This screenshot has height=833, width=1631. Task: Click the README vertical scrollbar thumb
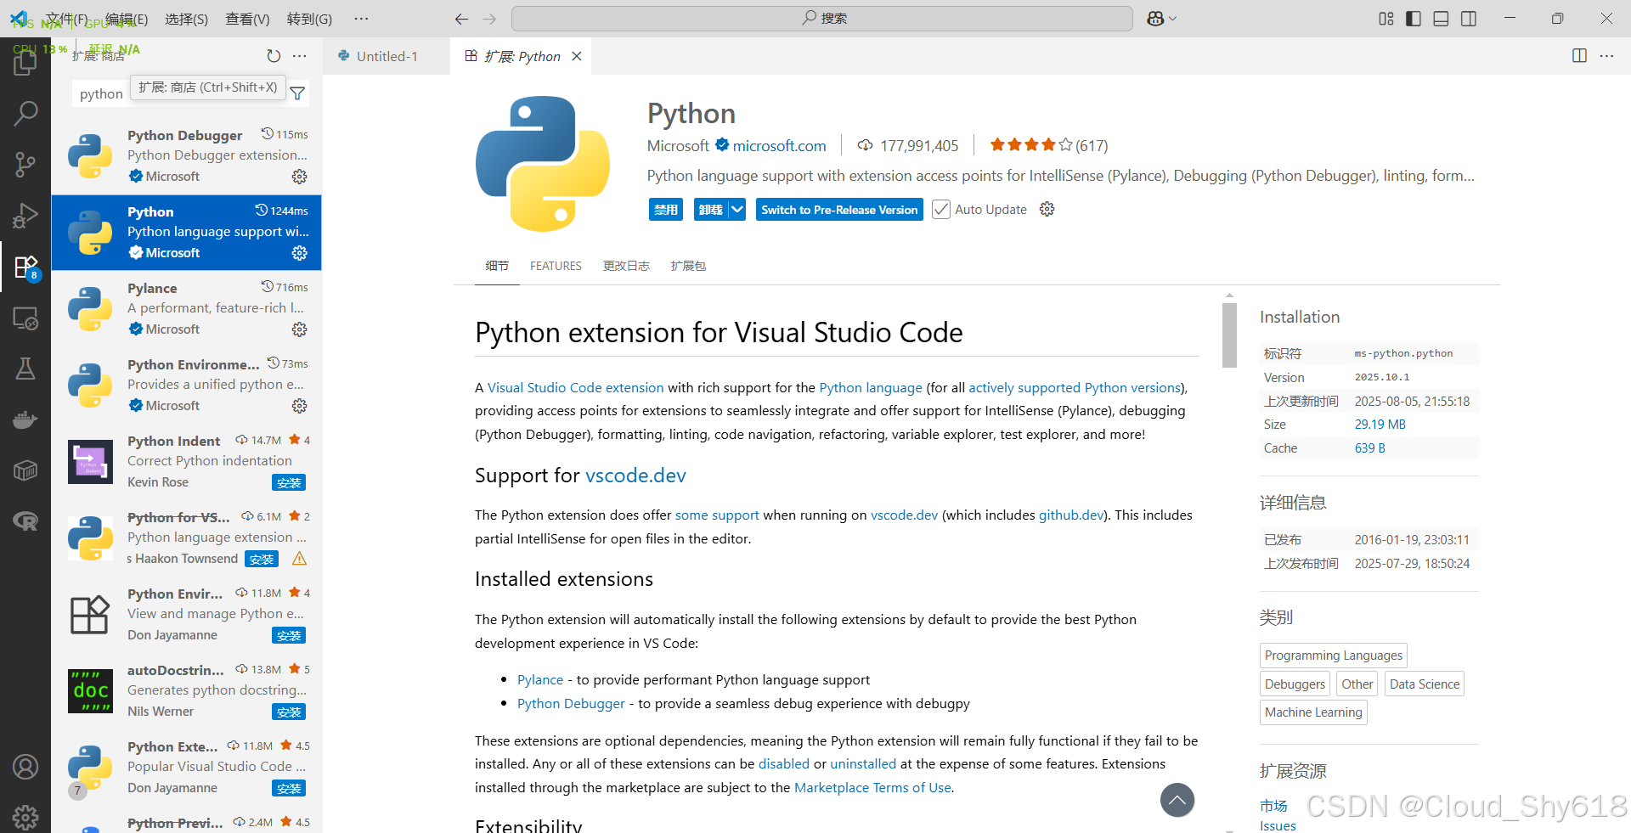1229,335
